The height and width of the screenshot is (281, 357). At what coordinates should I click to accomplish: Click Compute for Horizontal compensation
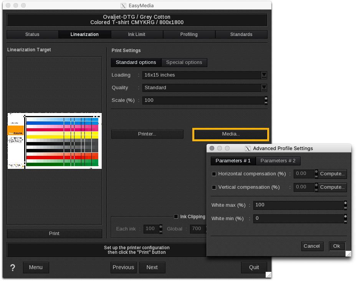[x=332, y=174]
